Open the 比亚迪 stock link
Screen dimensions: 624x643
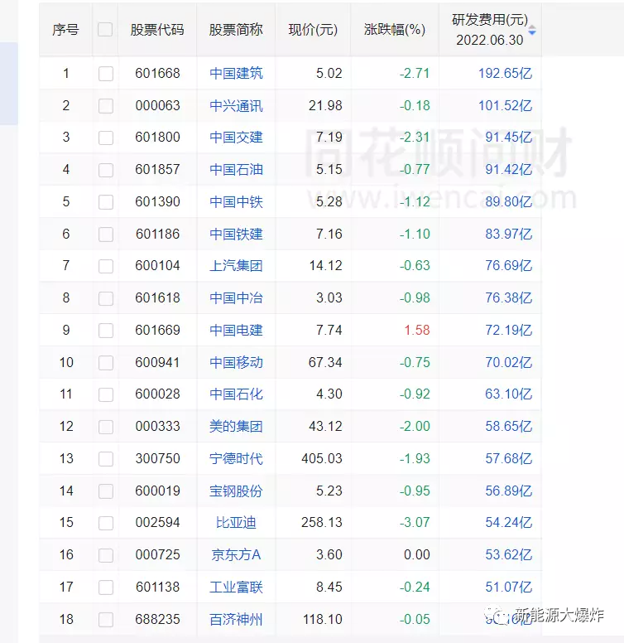pos(236,522)
